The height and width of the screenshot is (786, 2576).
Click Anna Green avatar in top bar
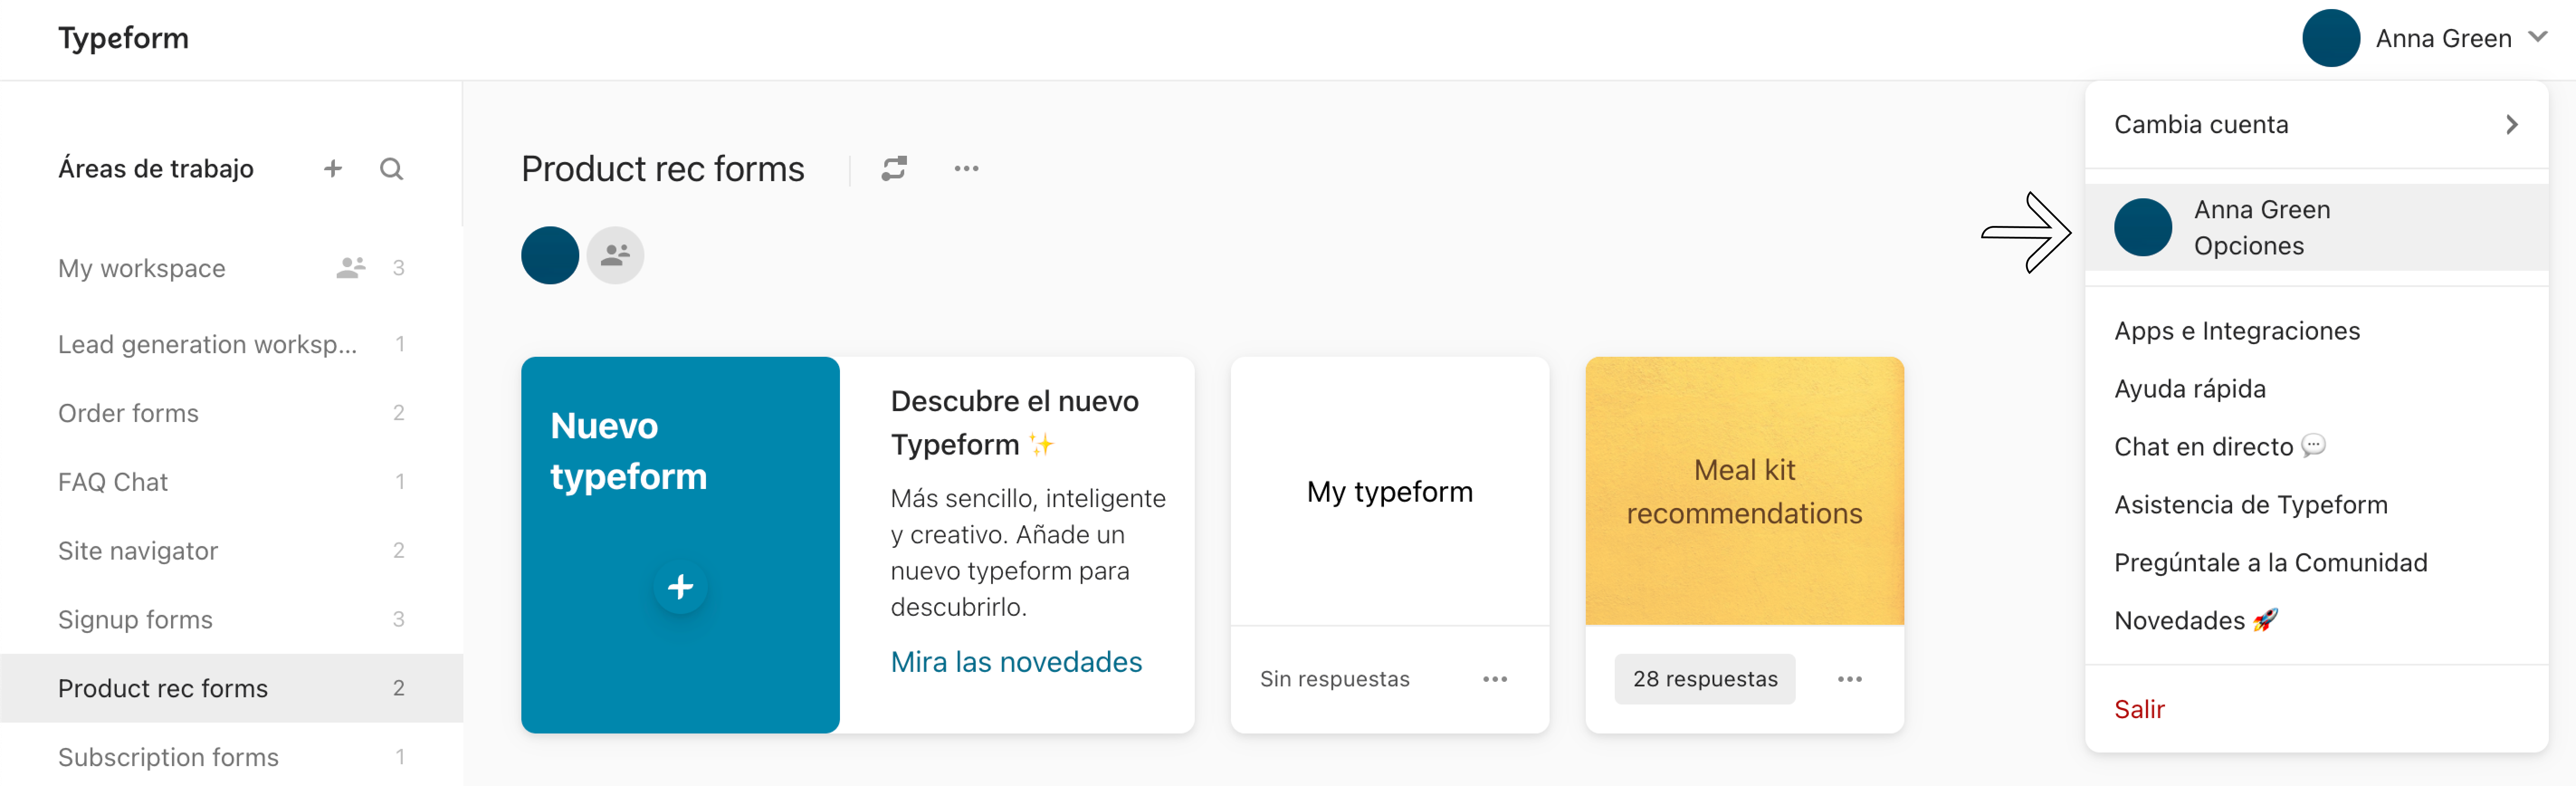pos(2331,38)
